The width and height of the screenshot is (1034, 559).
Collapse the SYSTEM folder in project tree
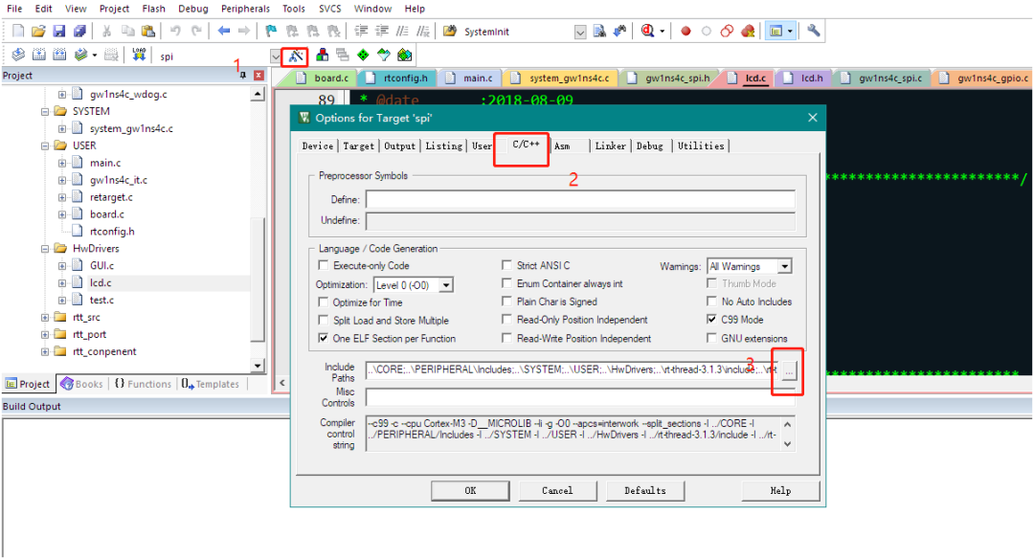(x=45, y=111)
